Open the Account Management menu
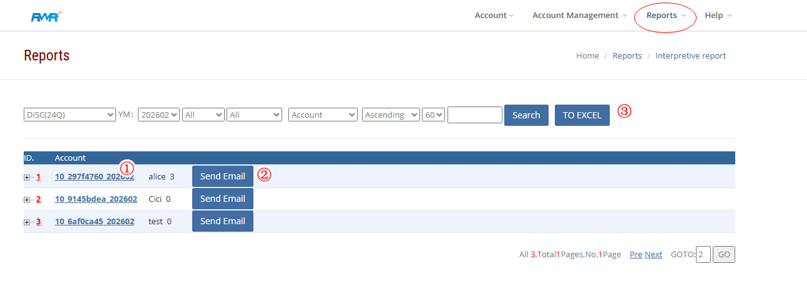The height and width of the screenshot is (284, 807). pos(579,16)
